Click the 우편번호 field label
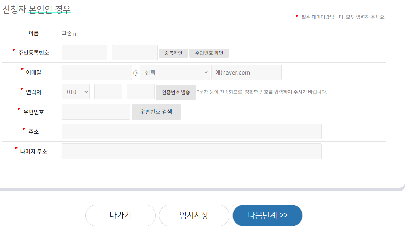 [x=33, y=112]
